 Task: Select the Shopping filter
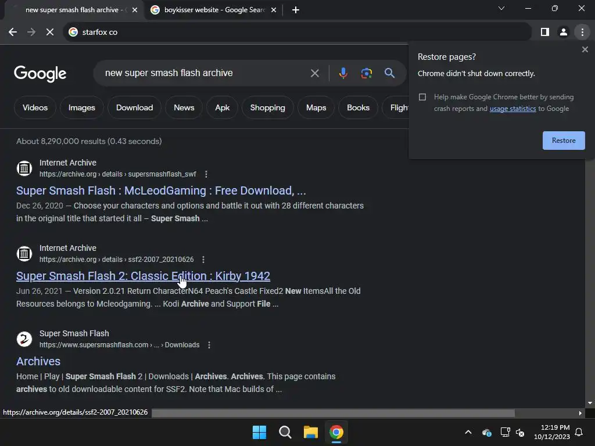267,107
